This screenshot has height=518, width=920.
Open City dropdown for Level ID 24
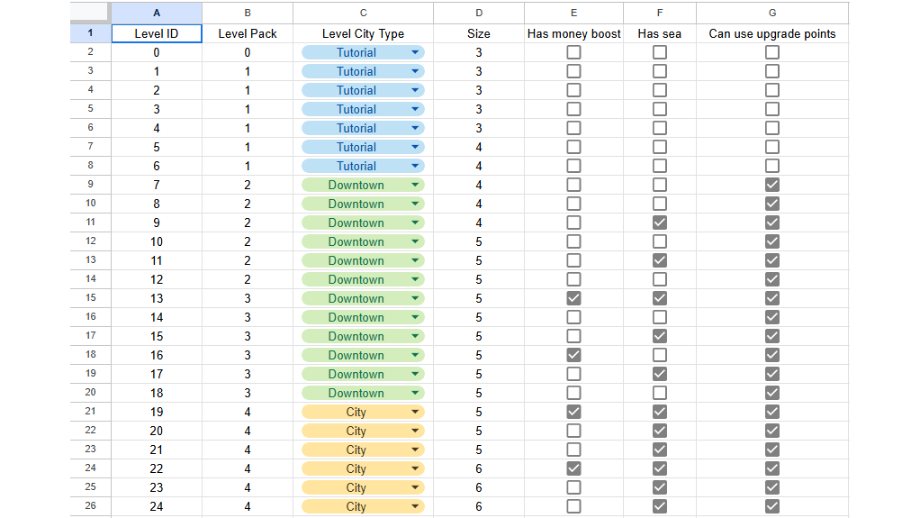coord(415,506)
